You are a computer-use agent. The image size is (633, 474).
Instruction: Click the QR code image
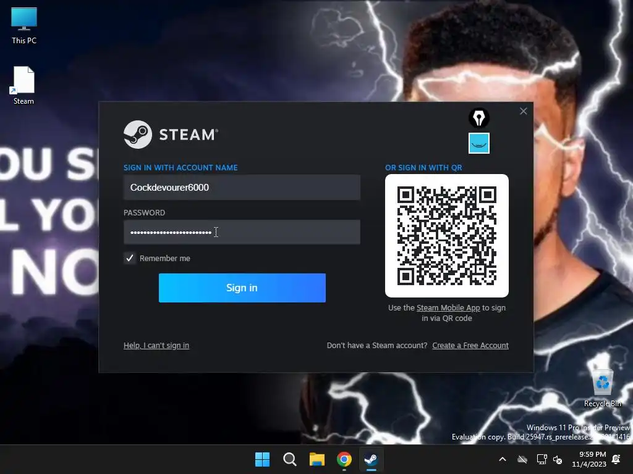(446, 236)
